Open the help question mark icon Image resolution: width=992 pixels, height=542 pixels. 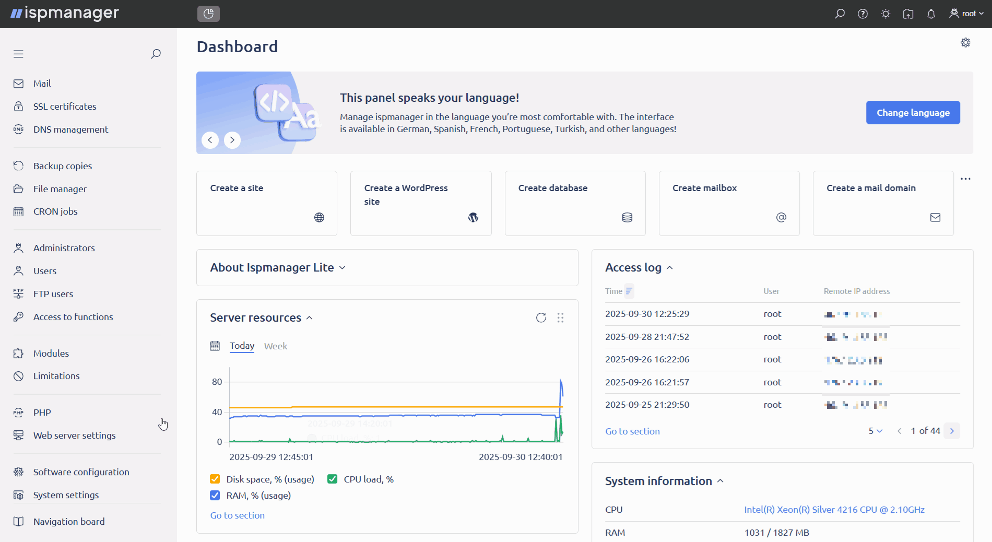coord(863,14)
